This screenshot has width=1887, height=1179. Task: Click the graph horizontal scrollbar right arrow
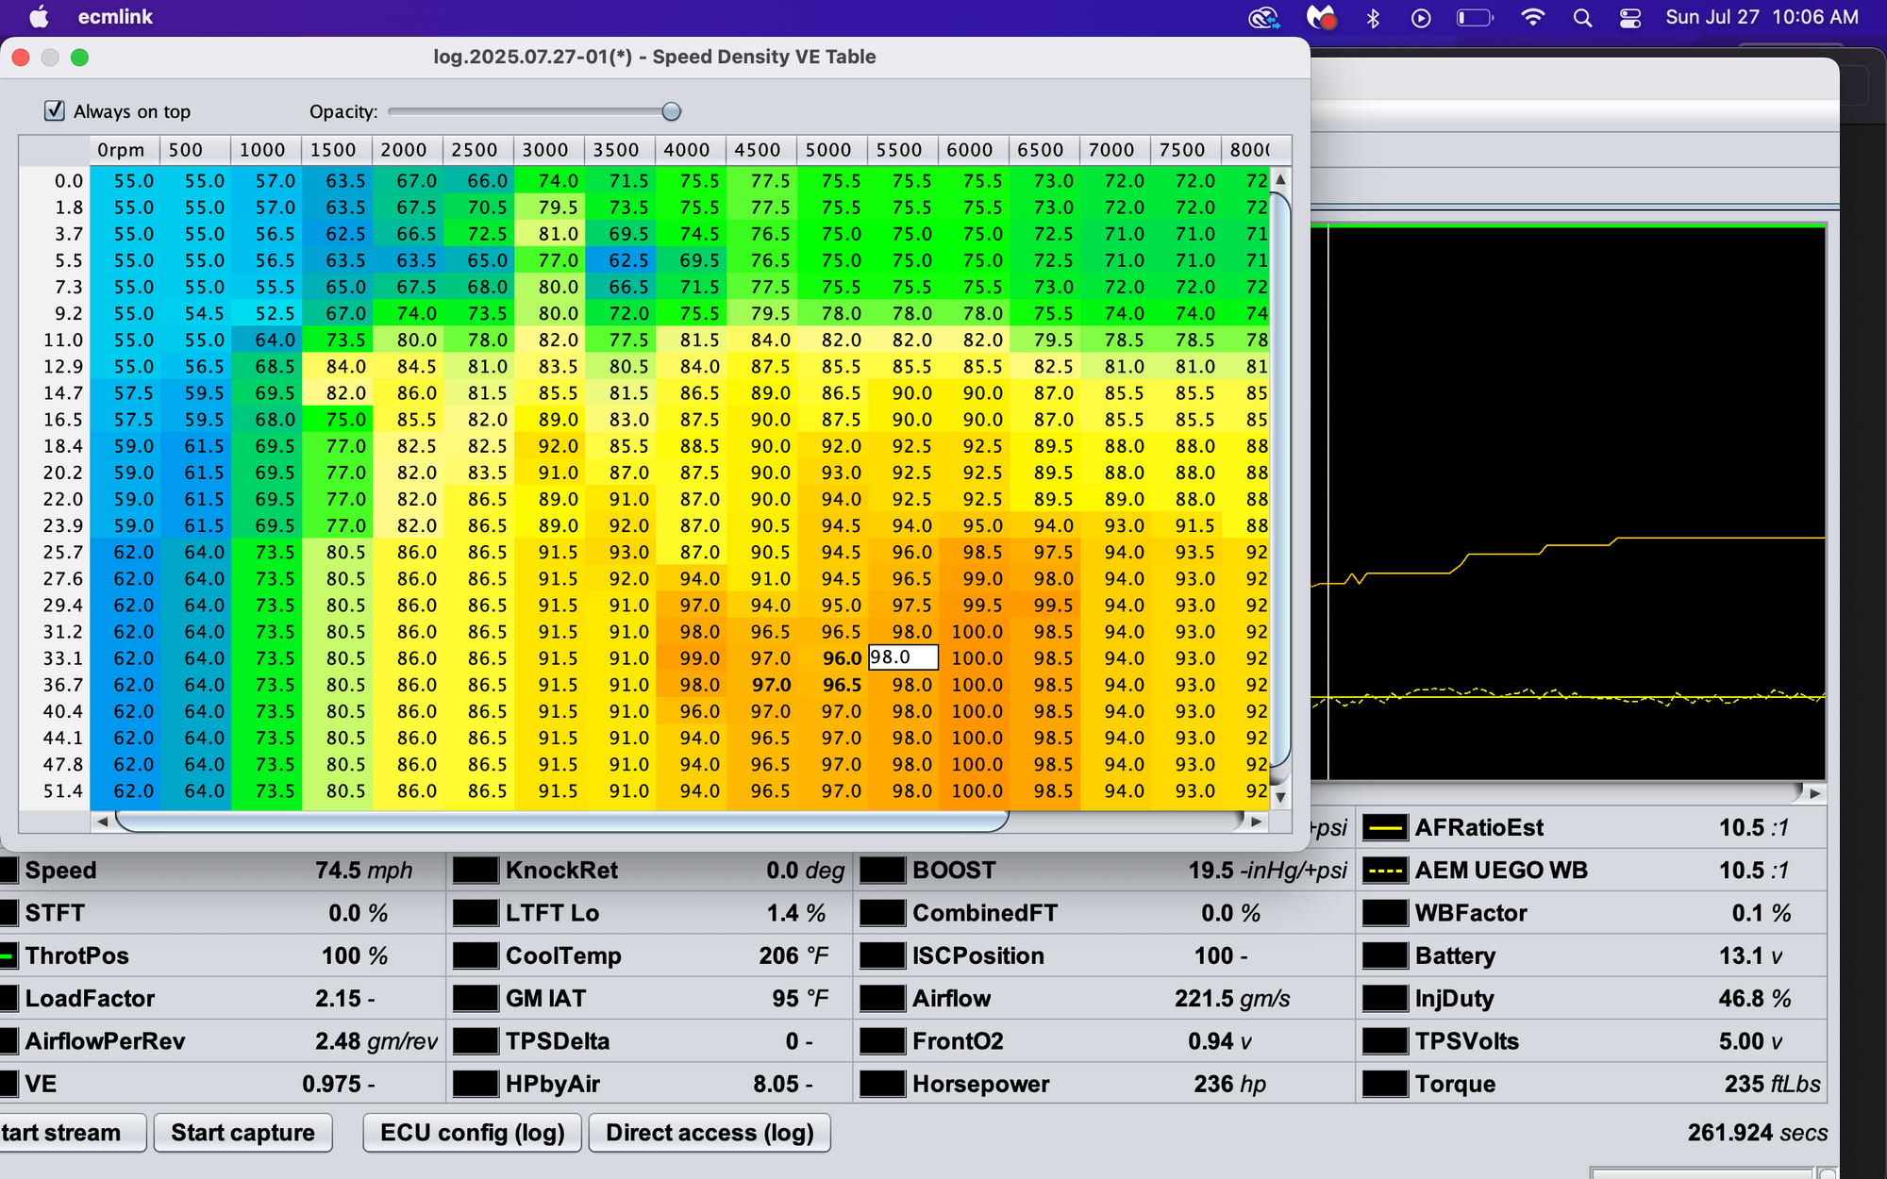click(x=1814, y=793)
